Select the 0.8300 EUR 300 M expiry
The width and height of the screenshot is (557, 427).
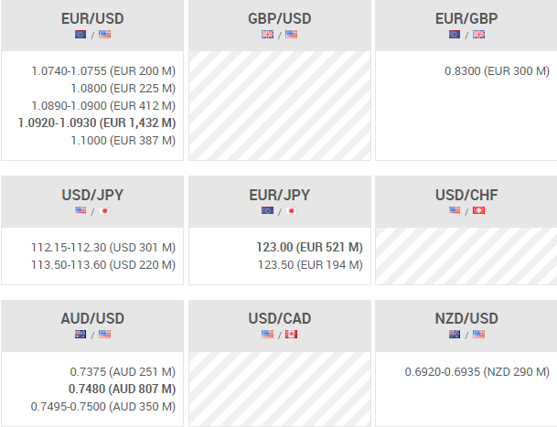click(x=497, y=70)
